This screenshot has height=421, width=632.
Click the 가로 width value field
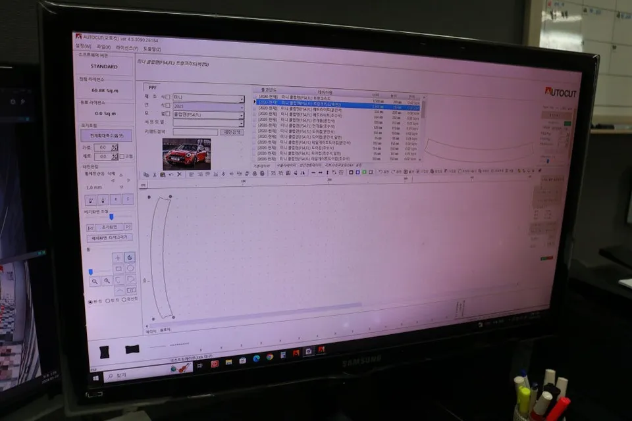(x=103, y=147)
